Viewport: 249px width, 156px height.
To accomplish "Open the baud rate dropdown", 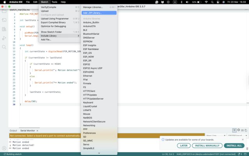I will 237,136.
